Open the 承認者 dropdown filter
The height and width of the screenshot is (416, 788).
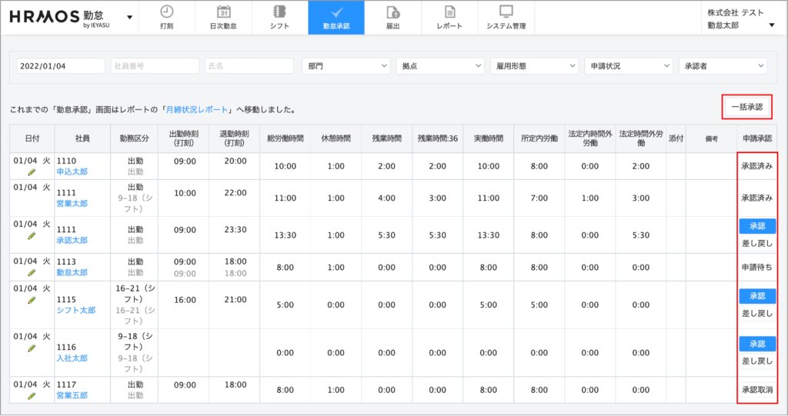point(723,66)
